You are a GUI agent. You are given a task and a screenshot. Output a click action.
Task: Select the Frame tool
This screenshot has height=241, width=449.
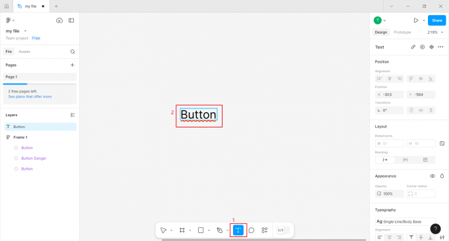182,230
